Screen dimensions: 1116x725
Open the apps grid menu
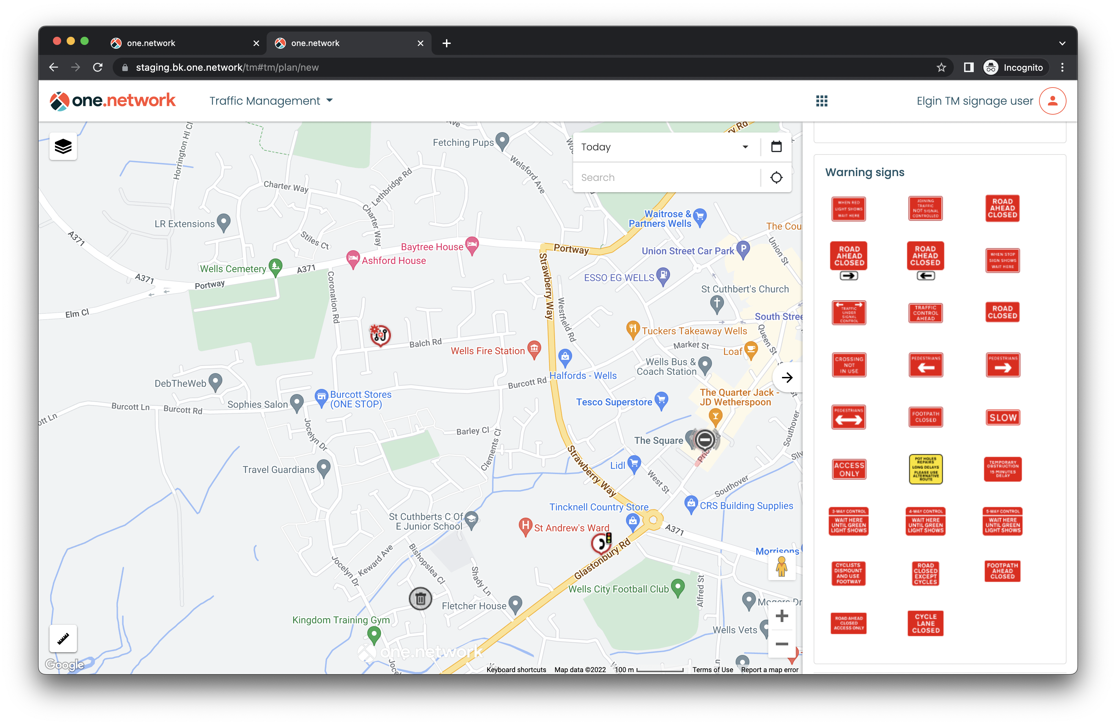click(822, 101)
